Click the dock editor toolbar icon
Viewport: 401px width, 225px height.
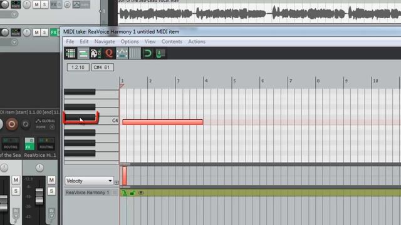click(x=160, y=53)
